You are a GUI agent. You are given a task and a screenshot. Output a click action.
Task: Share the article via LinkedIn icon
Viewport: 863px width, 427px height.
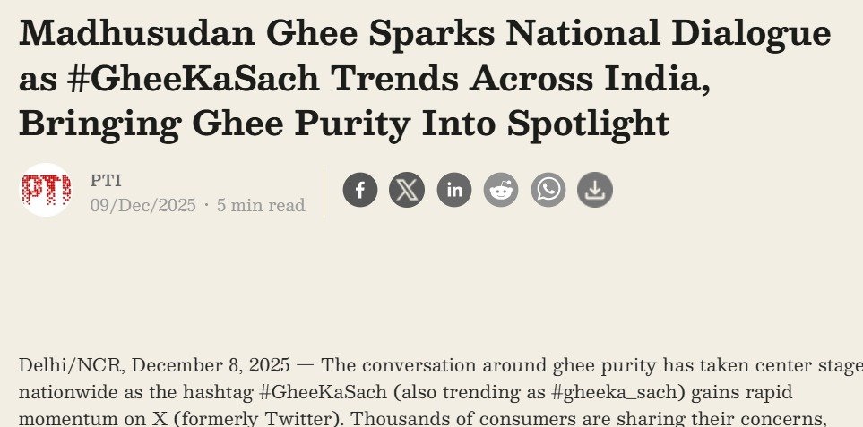click(454, 190)
